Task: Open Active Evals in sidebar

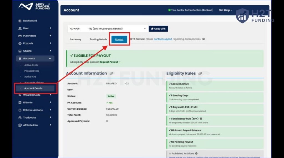Action: (31, 65)
